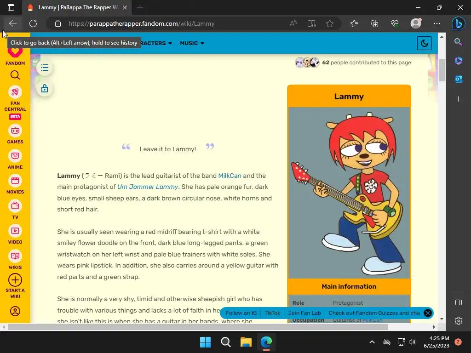Open Lammy infobox character image
This screenshot has width=471, height=353.
(349, 193)
